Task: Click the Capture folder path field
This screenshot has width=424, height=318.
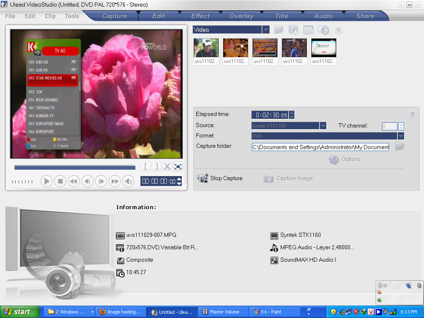Action: [x=320, y=147]
